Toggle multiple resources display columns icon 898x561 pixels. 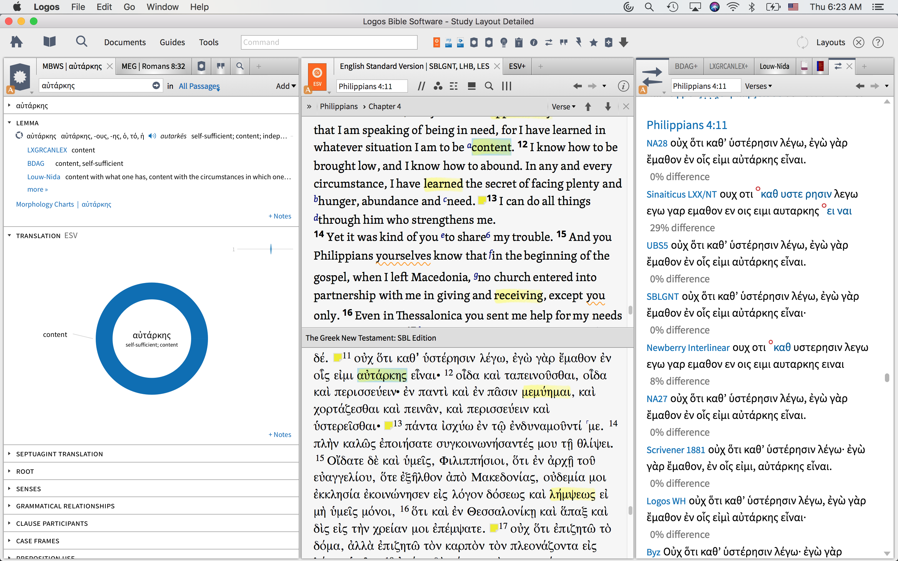(506, 86)
